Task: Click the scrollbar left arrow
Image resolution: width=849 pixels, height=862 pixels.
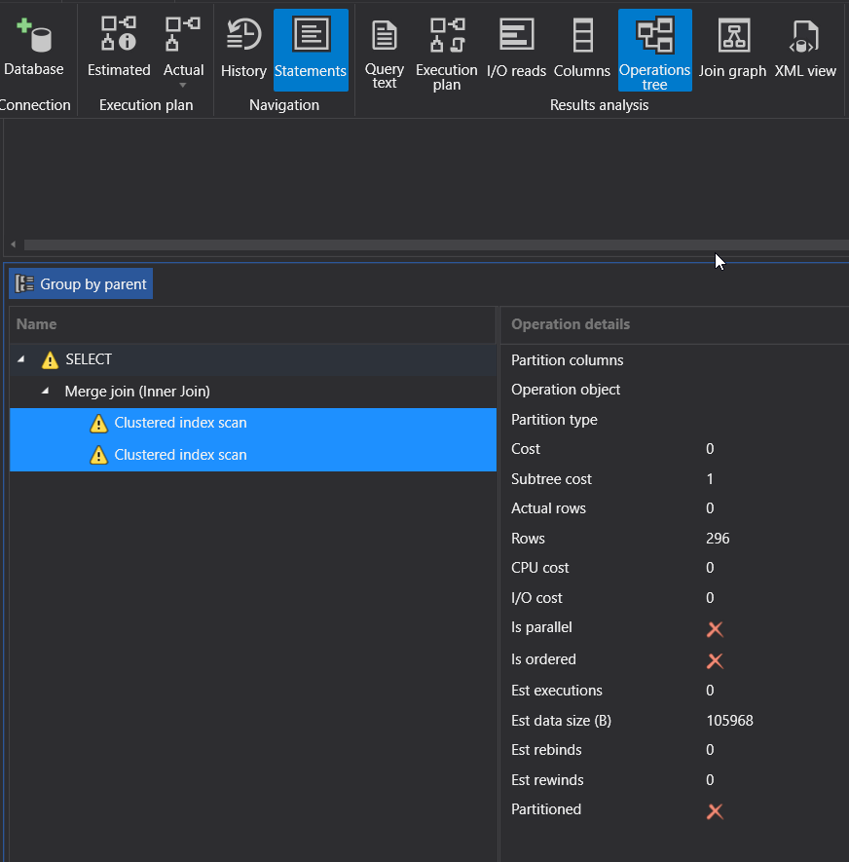Action: point(13,244)
